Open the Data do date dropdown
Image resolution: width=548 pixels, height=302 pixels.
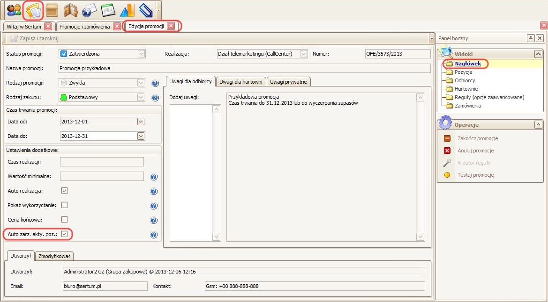point(141,136)
